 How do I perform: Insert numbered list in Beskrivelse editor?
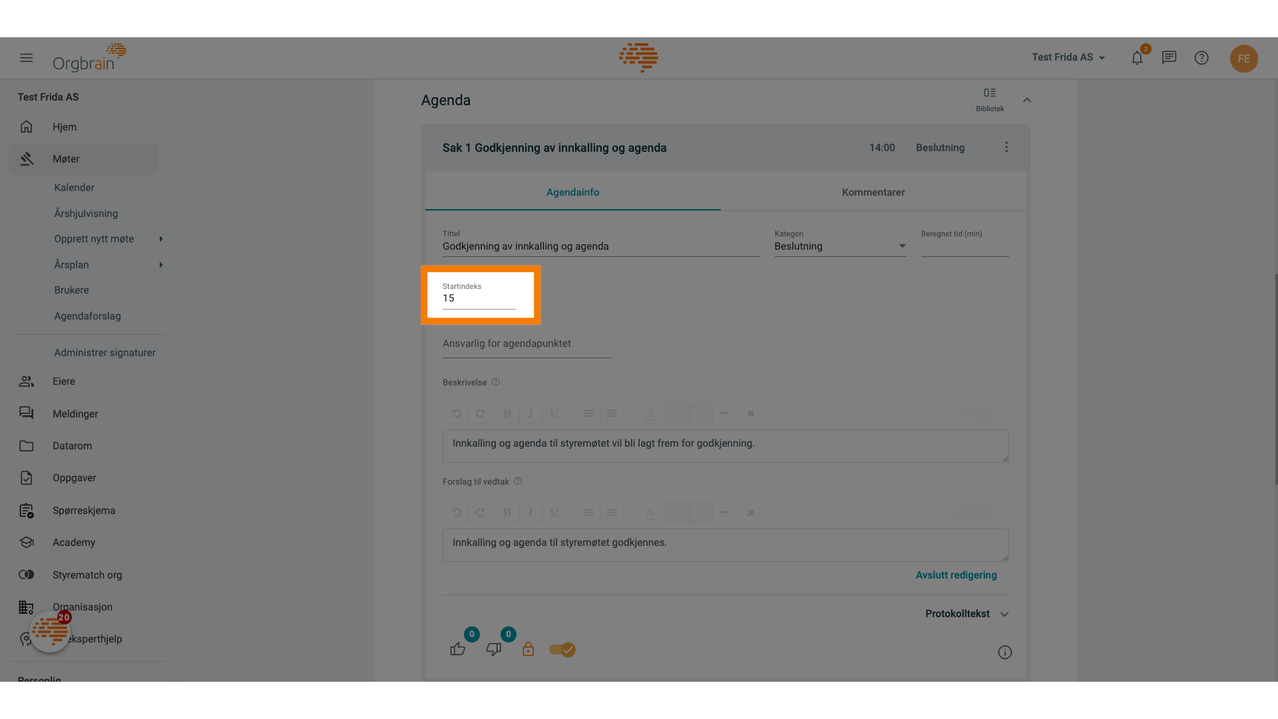(612, 413)
